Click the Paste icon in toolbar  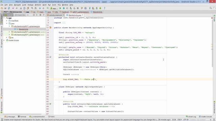[28, 8]
